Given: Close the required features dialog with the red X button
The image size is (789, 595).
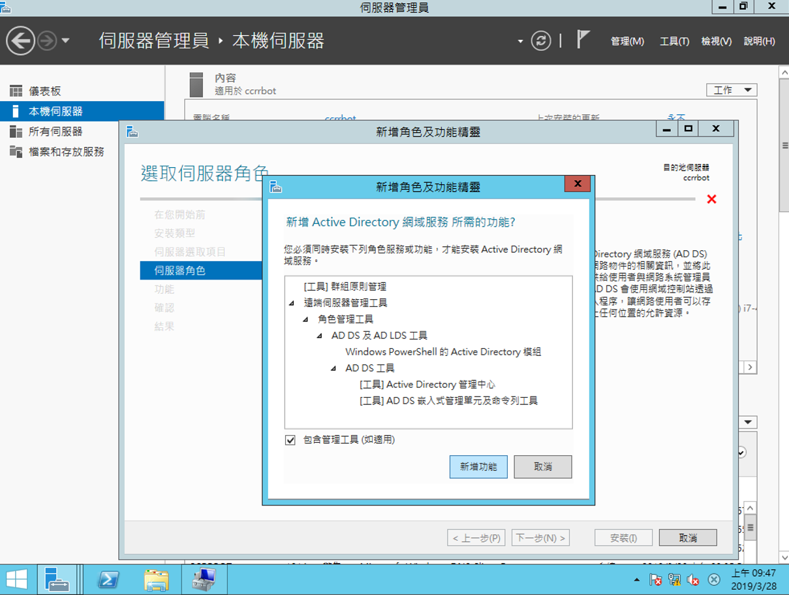Looking at the screenshot, I should (578, 184).
